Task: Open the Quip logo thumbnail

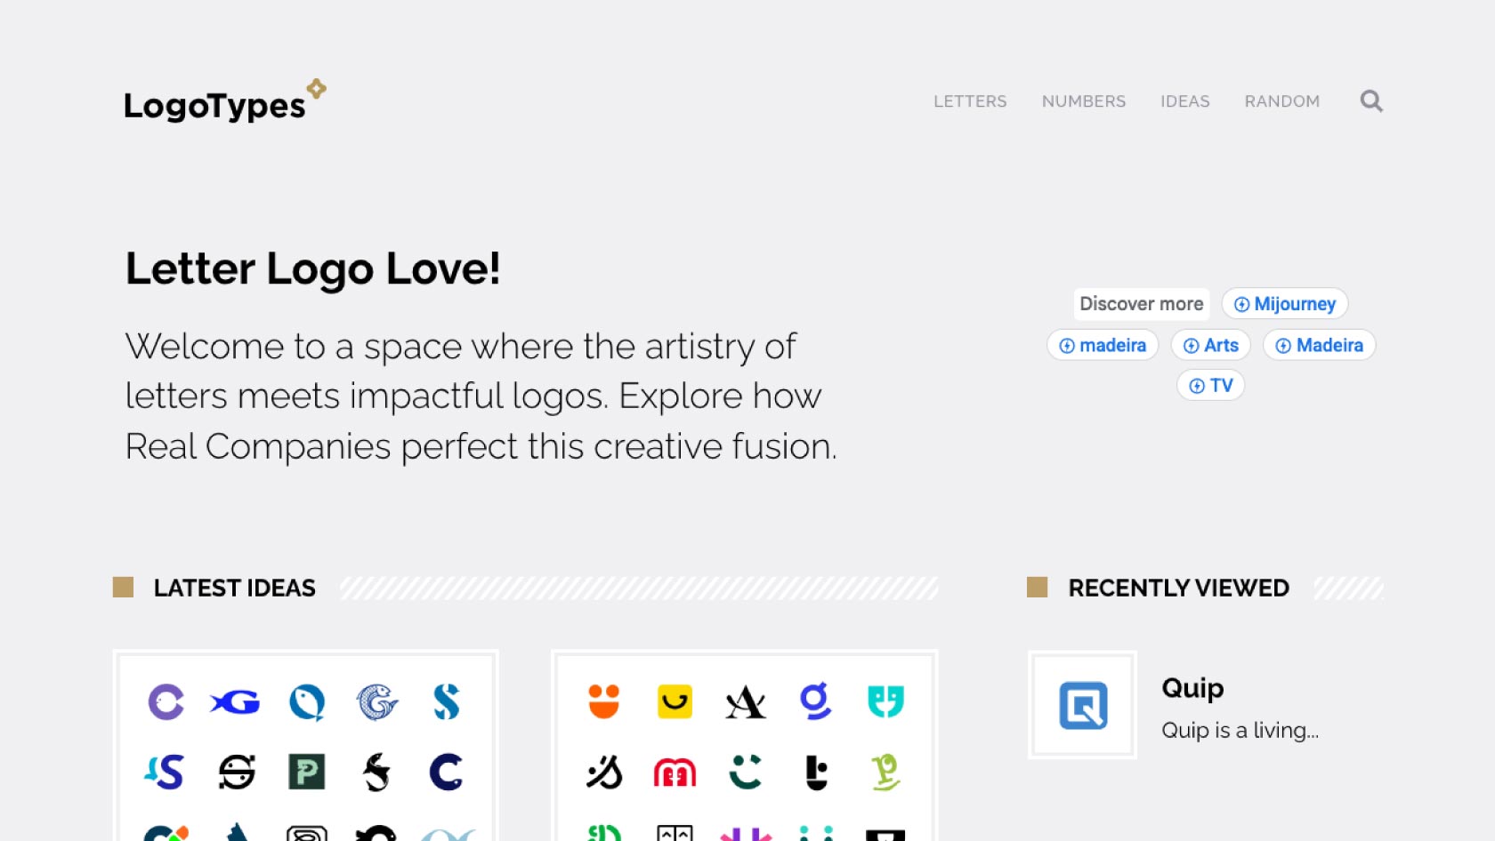Action: coord(1082,705)
